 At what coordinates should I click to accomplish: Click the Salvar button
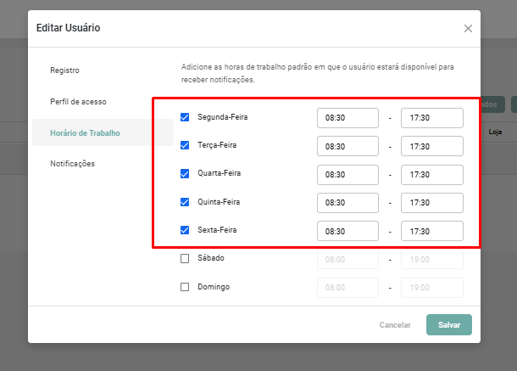tap(448, 325)
